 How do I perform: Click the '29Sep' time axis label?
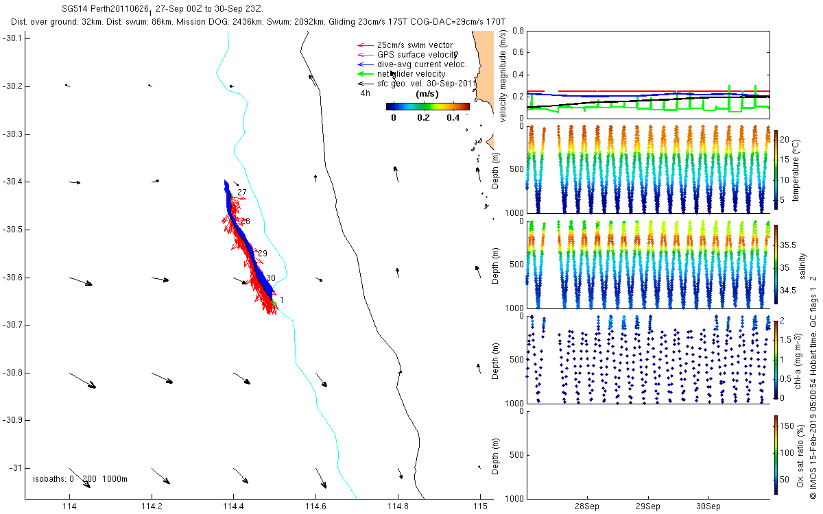point(647,507)
